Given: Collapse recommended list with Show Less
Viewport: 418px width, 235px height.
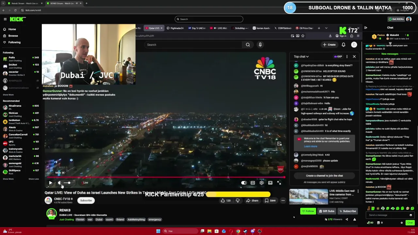Looking at the screenshot, I should tap(34, 179).
